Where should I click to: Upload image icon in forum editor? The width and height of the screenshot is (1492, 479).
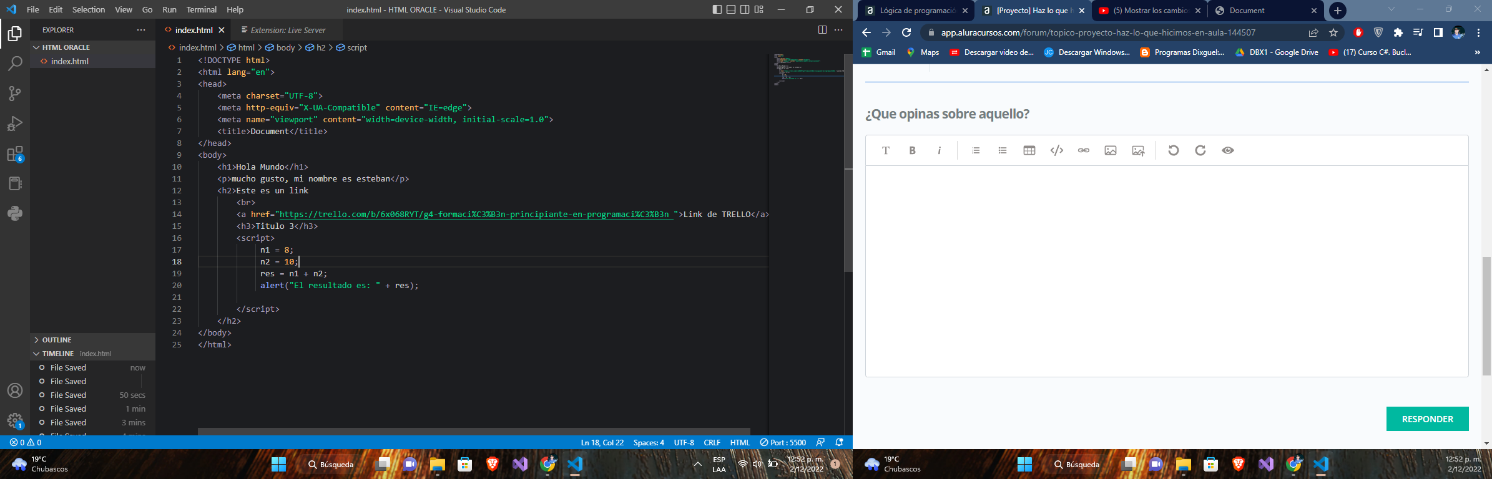(x=1138, y=150)
